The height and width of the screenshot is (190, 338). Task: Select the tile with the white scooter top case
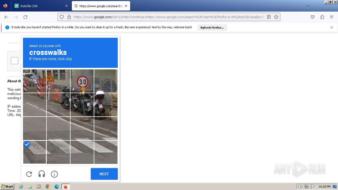106,104
